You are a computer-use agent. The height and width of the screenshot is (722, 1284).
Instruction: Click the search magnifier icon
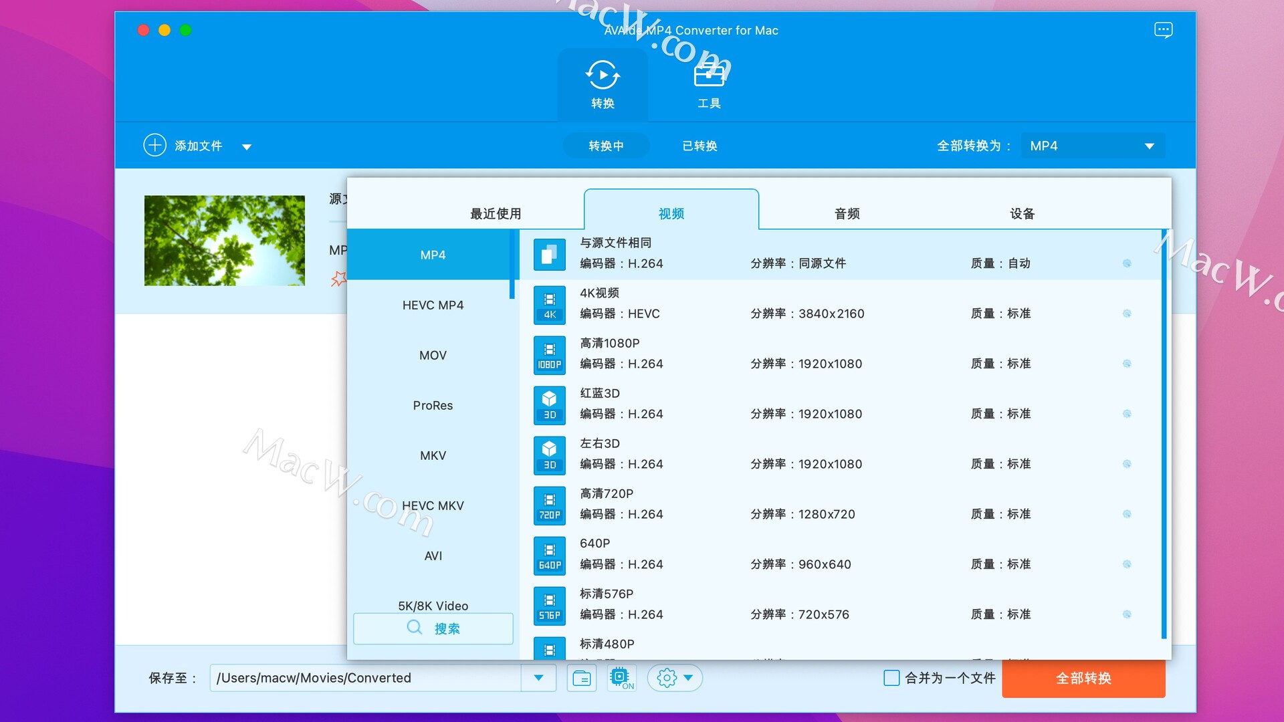click(415, 627)
